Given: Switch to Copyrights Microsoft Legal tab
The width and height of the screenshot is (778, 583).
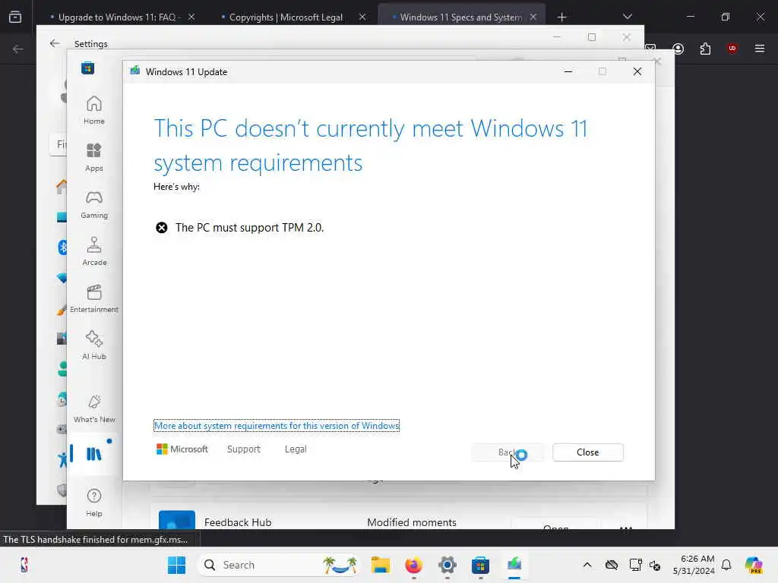Looking at the screenshot, I should tap(286, 17).
